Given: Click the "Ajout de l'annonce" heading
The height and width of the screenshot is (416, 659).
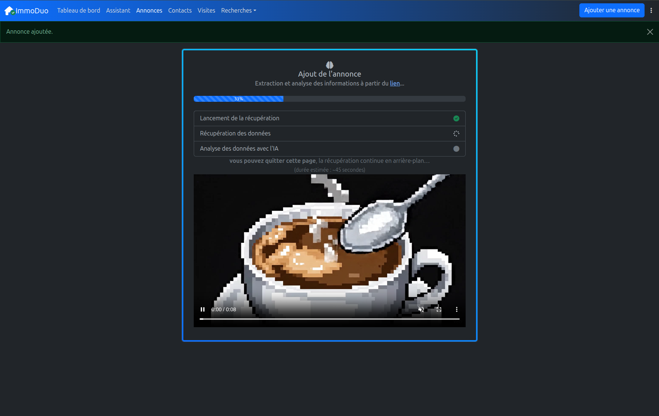Looking at the screenshot, I should coord(329,74).
